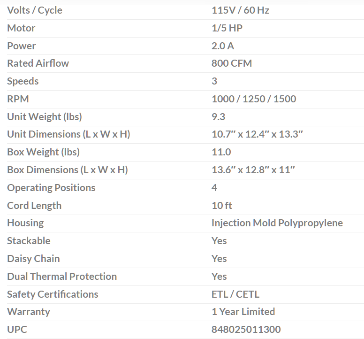Click the Box Weight value 11.0

click(221, 152)
